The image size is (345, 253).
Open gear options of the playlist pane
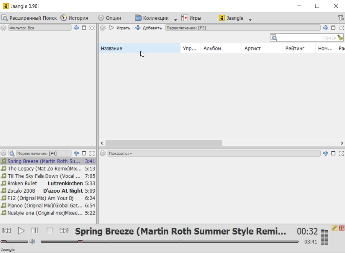point(3,153)
